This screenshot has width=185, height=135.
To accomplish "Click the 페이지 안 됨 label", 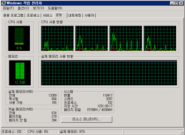I will point(18,120).
